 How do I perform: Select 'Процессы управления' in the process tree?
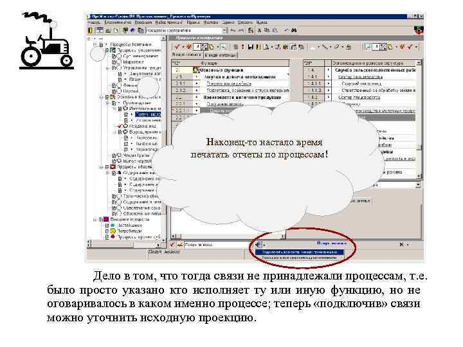tap(139, 51)
